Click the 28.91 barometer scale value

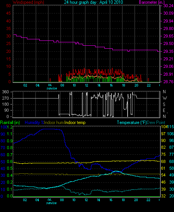tap(168, 74)
